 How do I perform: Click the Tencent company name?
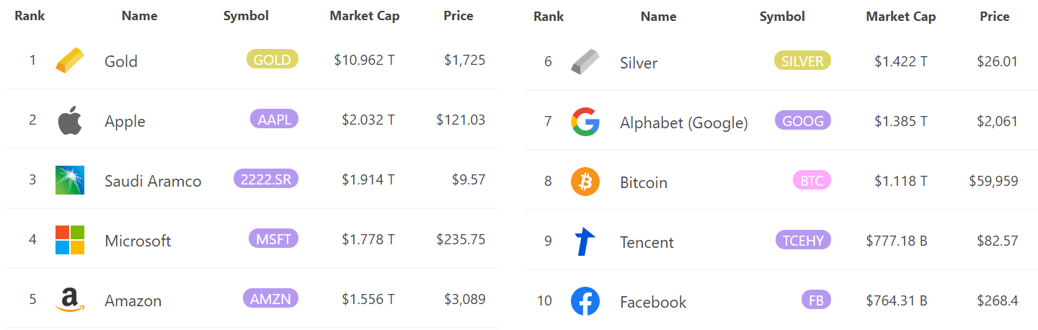(647, 242)
